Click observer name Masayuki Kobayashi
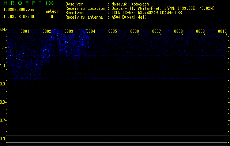Image resolution: width=230 pixels, height=146 pixels. (131, 4)
